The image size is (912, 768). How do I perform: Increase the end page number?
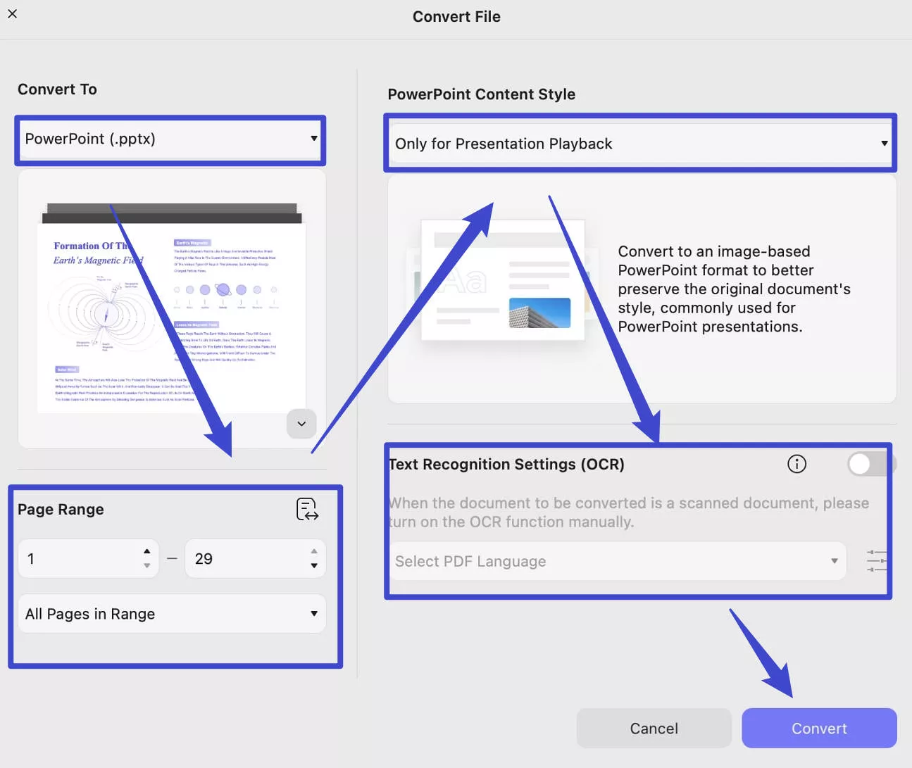[314, 551]
